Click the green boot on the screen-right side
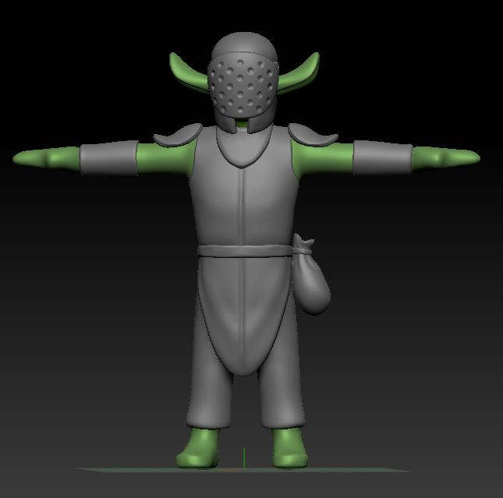This screenshot has height=498, width=503. [x=289, y=447]
